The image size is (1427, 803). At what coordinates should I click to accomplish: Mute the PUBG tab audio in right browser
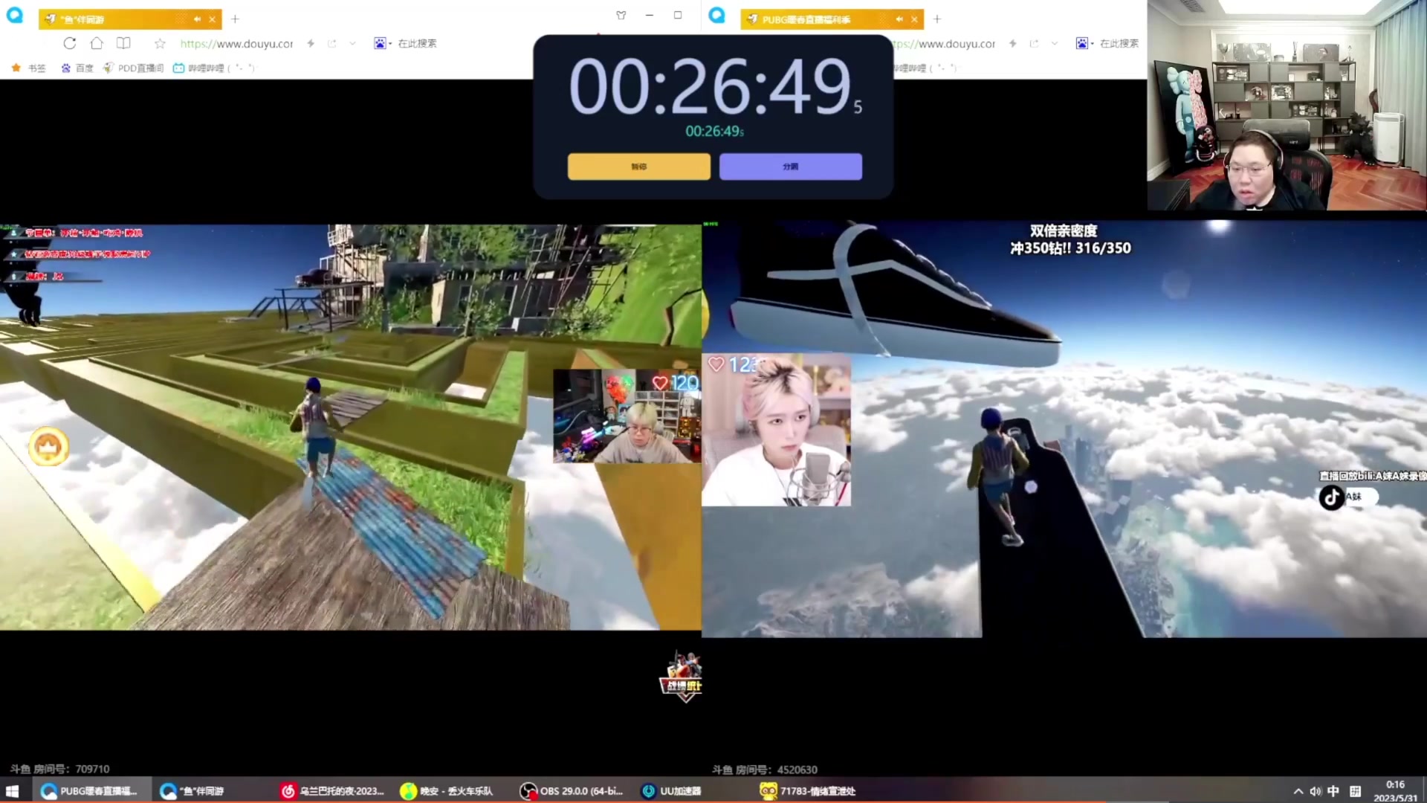tap(899, 19)
